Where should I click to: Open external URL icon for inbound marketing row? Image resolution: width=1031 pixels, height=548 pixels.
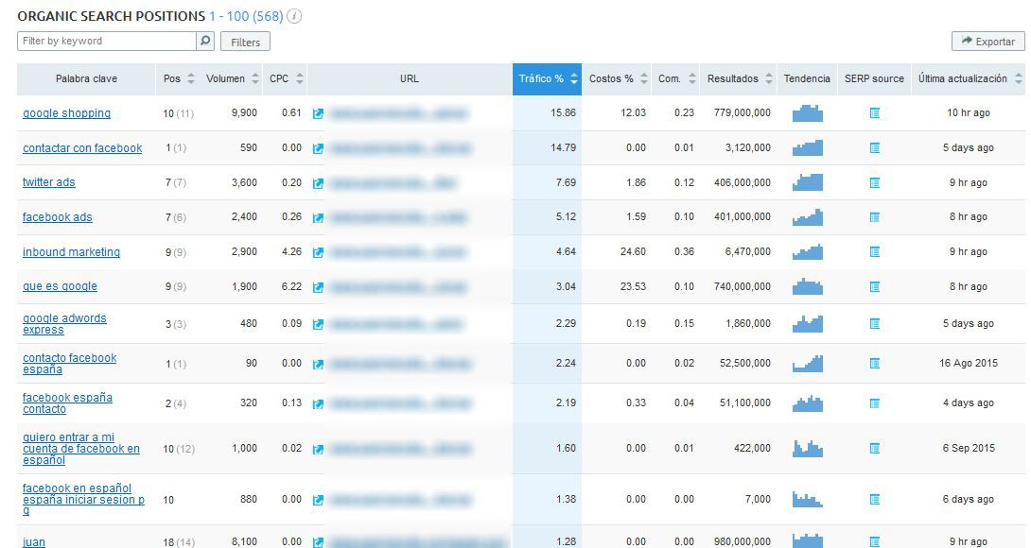point(318,252)
